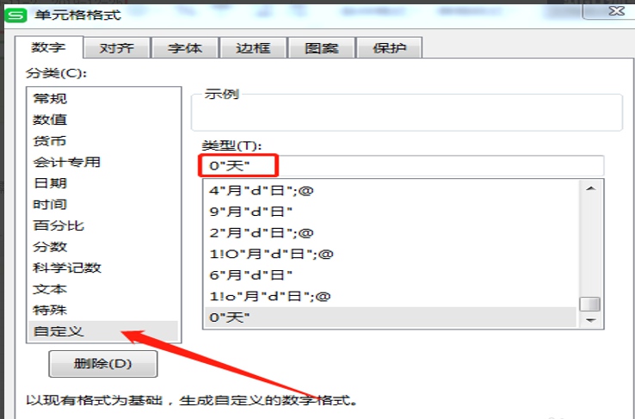The image size is (635, 419).
Task: Choose the 货币 category
Action: (103, 141)
